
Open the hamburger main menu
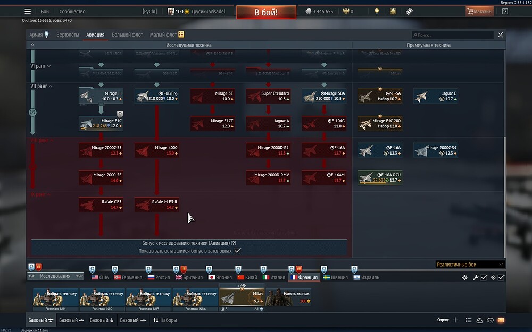tap(28, 12)
